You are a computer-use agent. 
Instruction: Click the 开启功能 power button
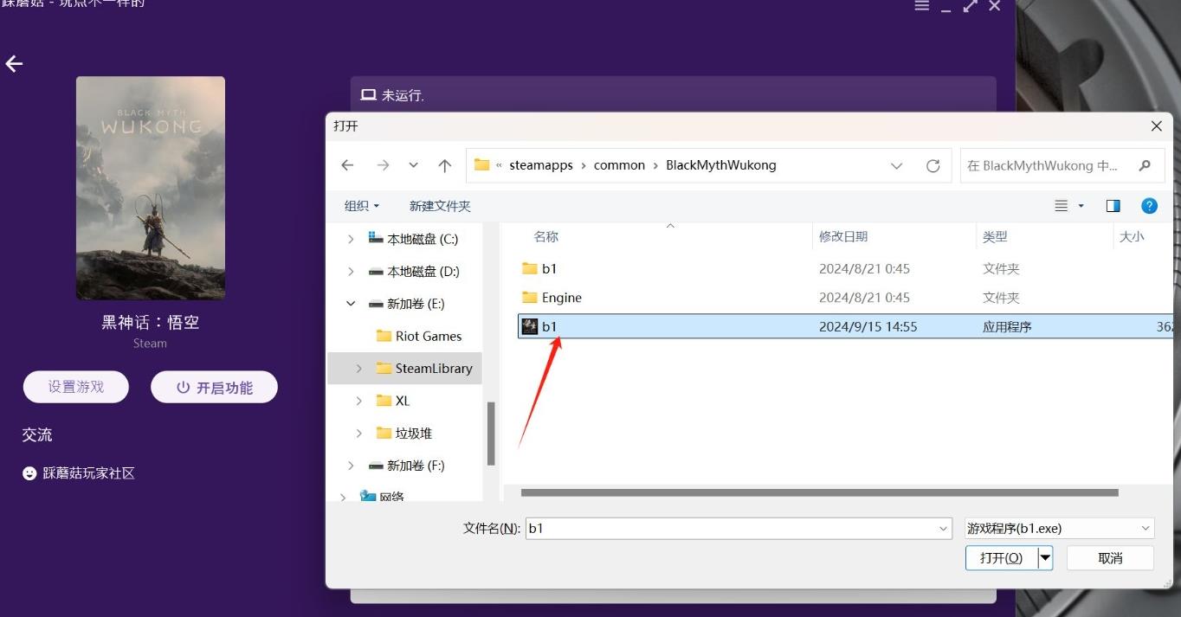click(x=214, y=388)
